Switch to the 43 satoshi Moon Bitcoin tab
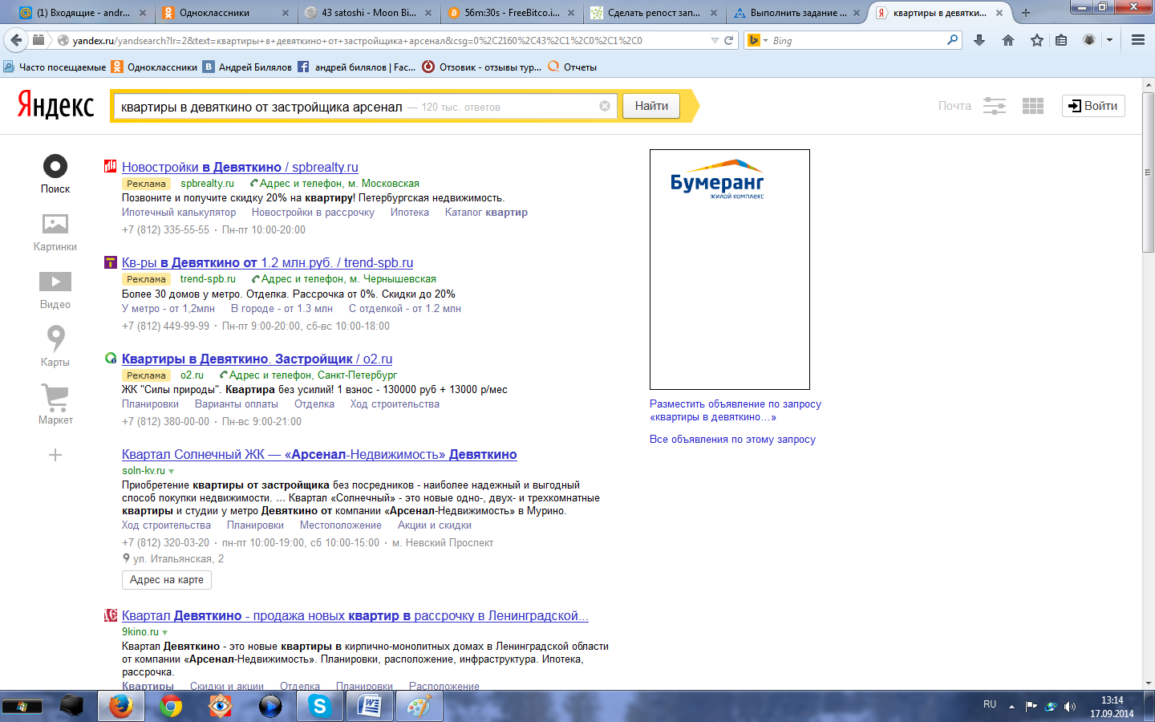The height and width of the screenshot is (722, 1155). pos(369,13)
